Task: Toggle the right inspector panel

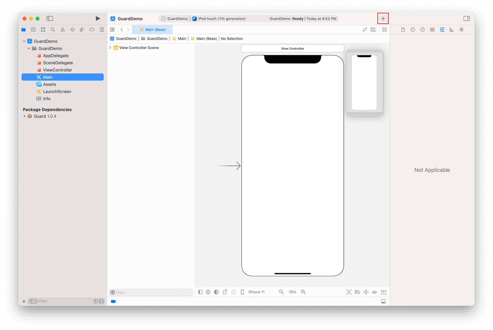Action: 467,18
